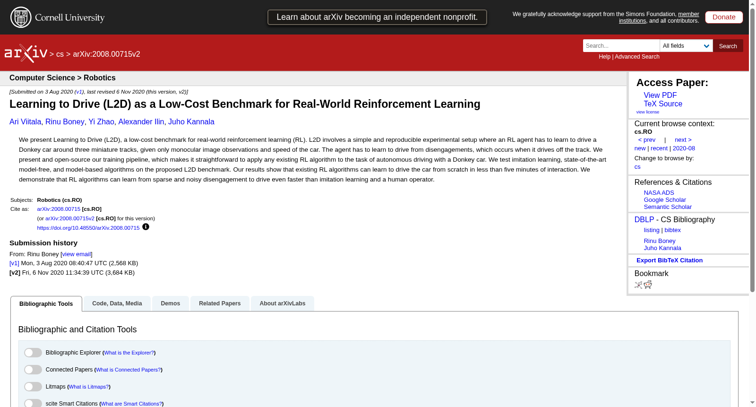Open TeX Source link
Image resolution: width=756 pixels, height=407 pixels.
(663, 104)
